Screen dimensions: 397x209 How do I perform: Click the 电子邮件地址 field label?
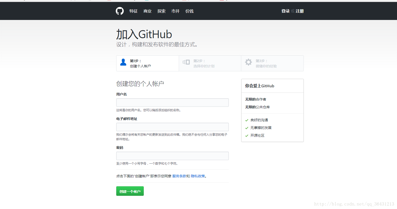click(x=127, y=119)
